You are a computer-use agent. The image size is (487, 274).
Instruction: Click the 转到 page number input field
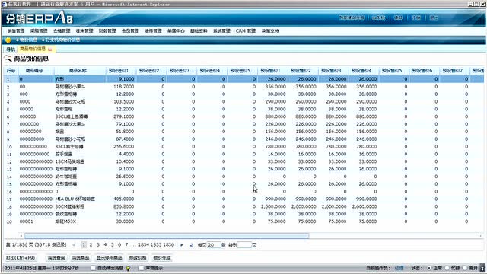(244, 245)
